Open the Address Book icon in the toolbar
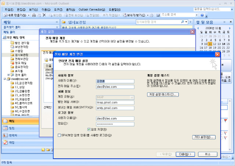This screenshot has width=235, height=166. coord(158,15)
